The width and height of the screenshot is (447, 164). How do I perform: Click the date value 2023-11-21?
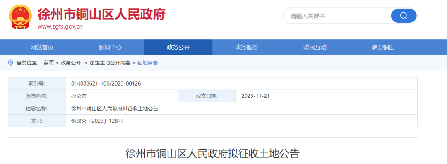point(255,96)
